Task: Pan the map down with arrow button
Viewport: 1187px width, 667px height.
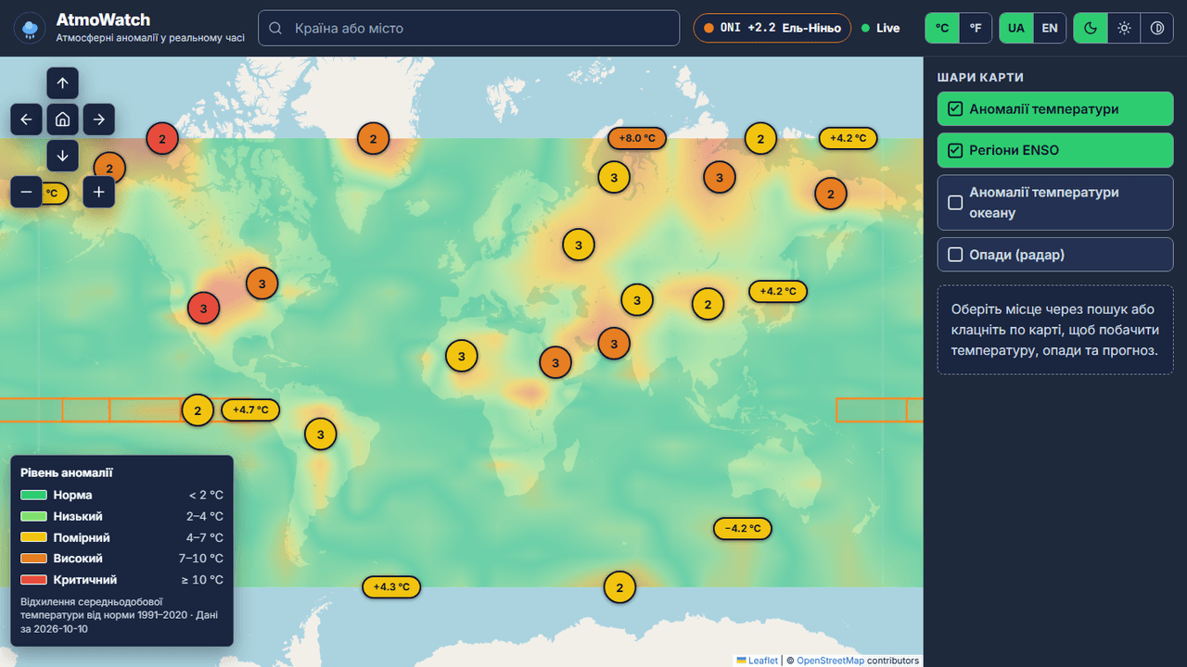Action: click(x=62, y=156)
